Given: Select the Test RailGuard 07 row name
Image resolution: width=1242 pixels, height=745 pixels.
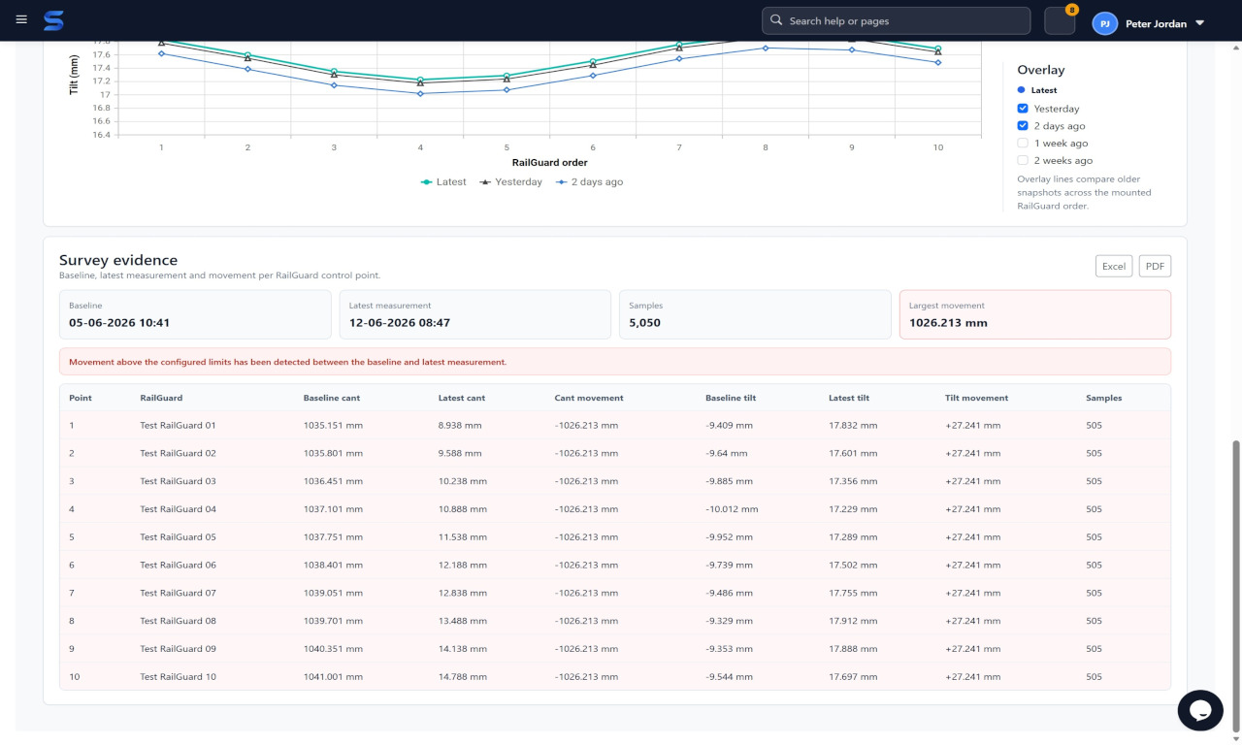Looking at the screenshot, I should (x=178, y=593).
